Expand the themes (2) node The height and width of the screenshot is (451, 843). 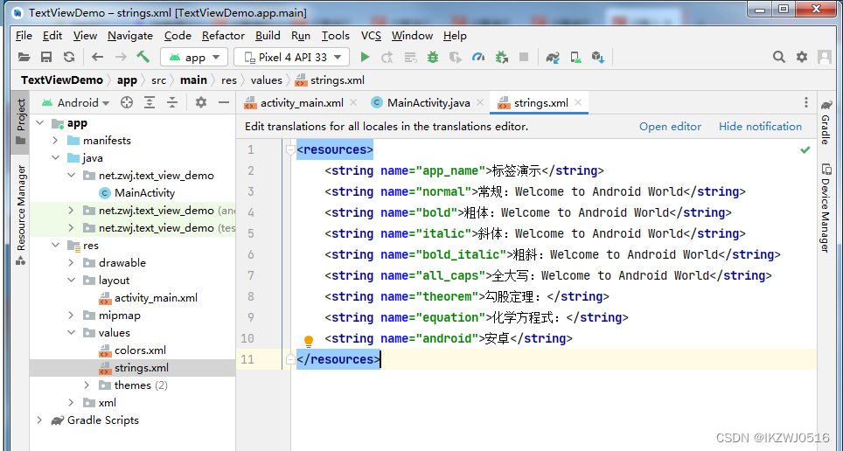point(87,385)
